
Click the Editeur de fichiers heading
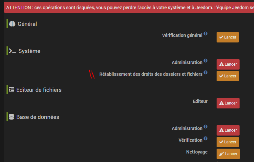tap(39, 90)
